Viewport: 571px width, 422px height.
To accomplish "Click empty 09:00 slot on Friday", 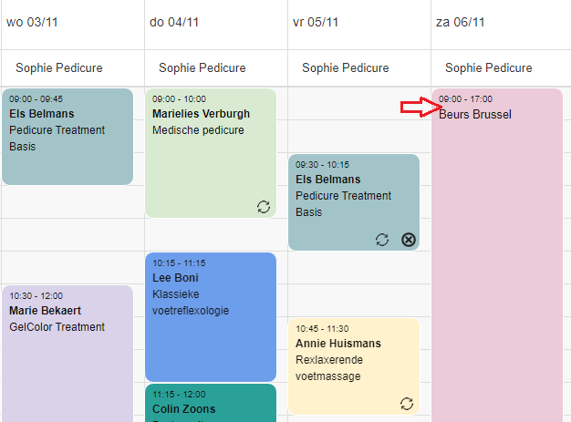I will (358, 103).
